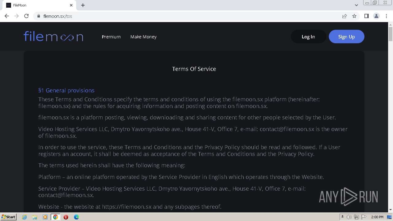Select the FileMoon tab
The width and height of the screenshot is (393, 221).
tap(39, 5)
